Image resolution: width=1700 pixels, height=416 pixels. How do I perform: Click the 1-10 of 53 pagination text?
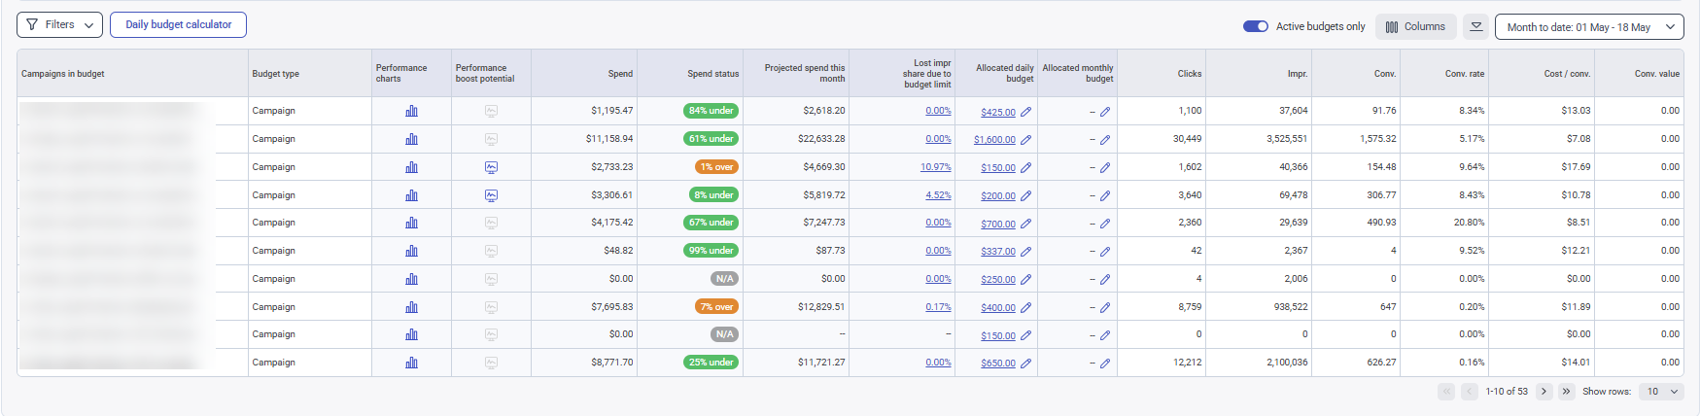coord(1507,391)
